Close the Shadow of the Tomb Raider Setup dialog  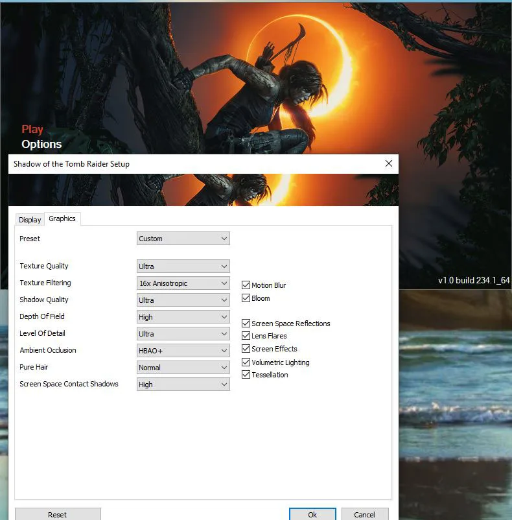pos(389,163)
